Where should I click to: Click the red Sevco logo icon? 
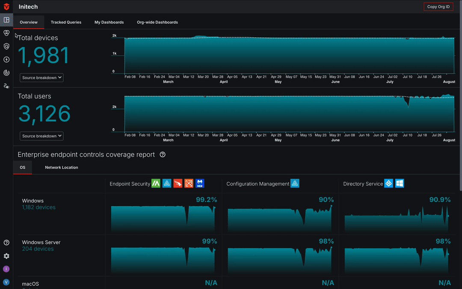click(6, 6)
